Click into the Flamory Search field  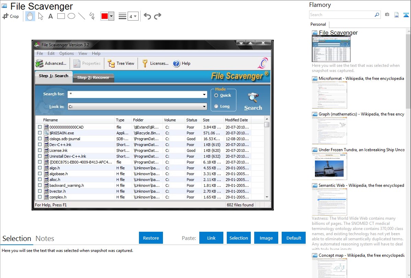pos(342,15)
